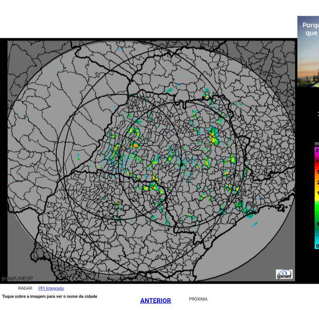Click the black left border strip of the radar image
319x310 pixels.
pos(3,154)
